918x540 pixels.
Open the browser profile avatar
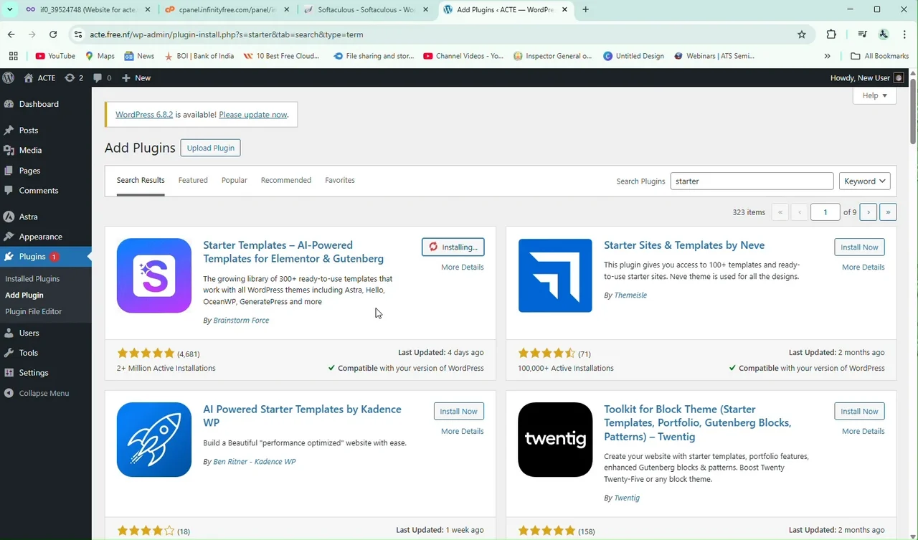(884, 34)
